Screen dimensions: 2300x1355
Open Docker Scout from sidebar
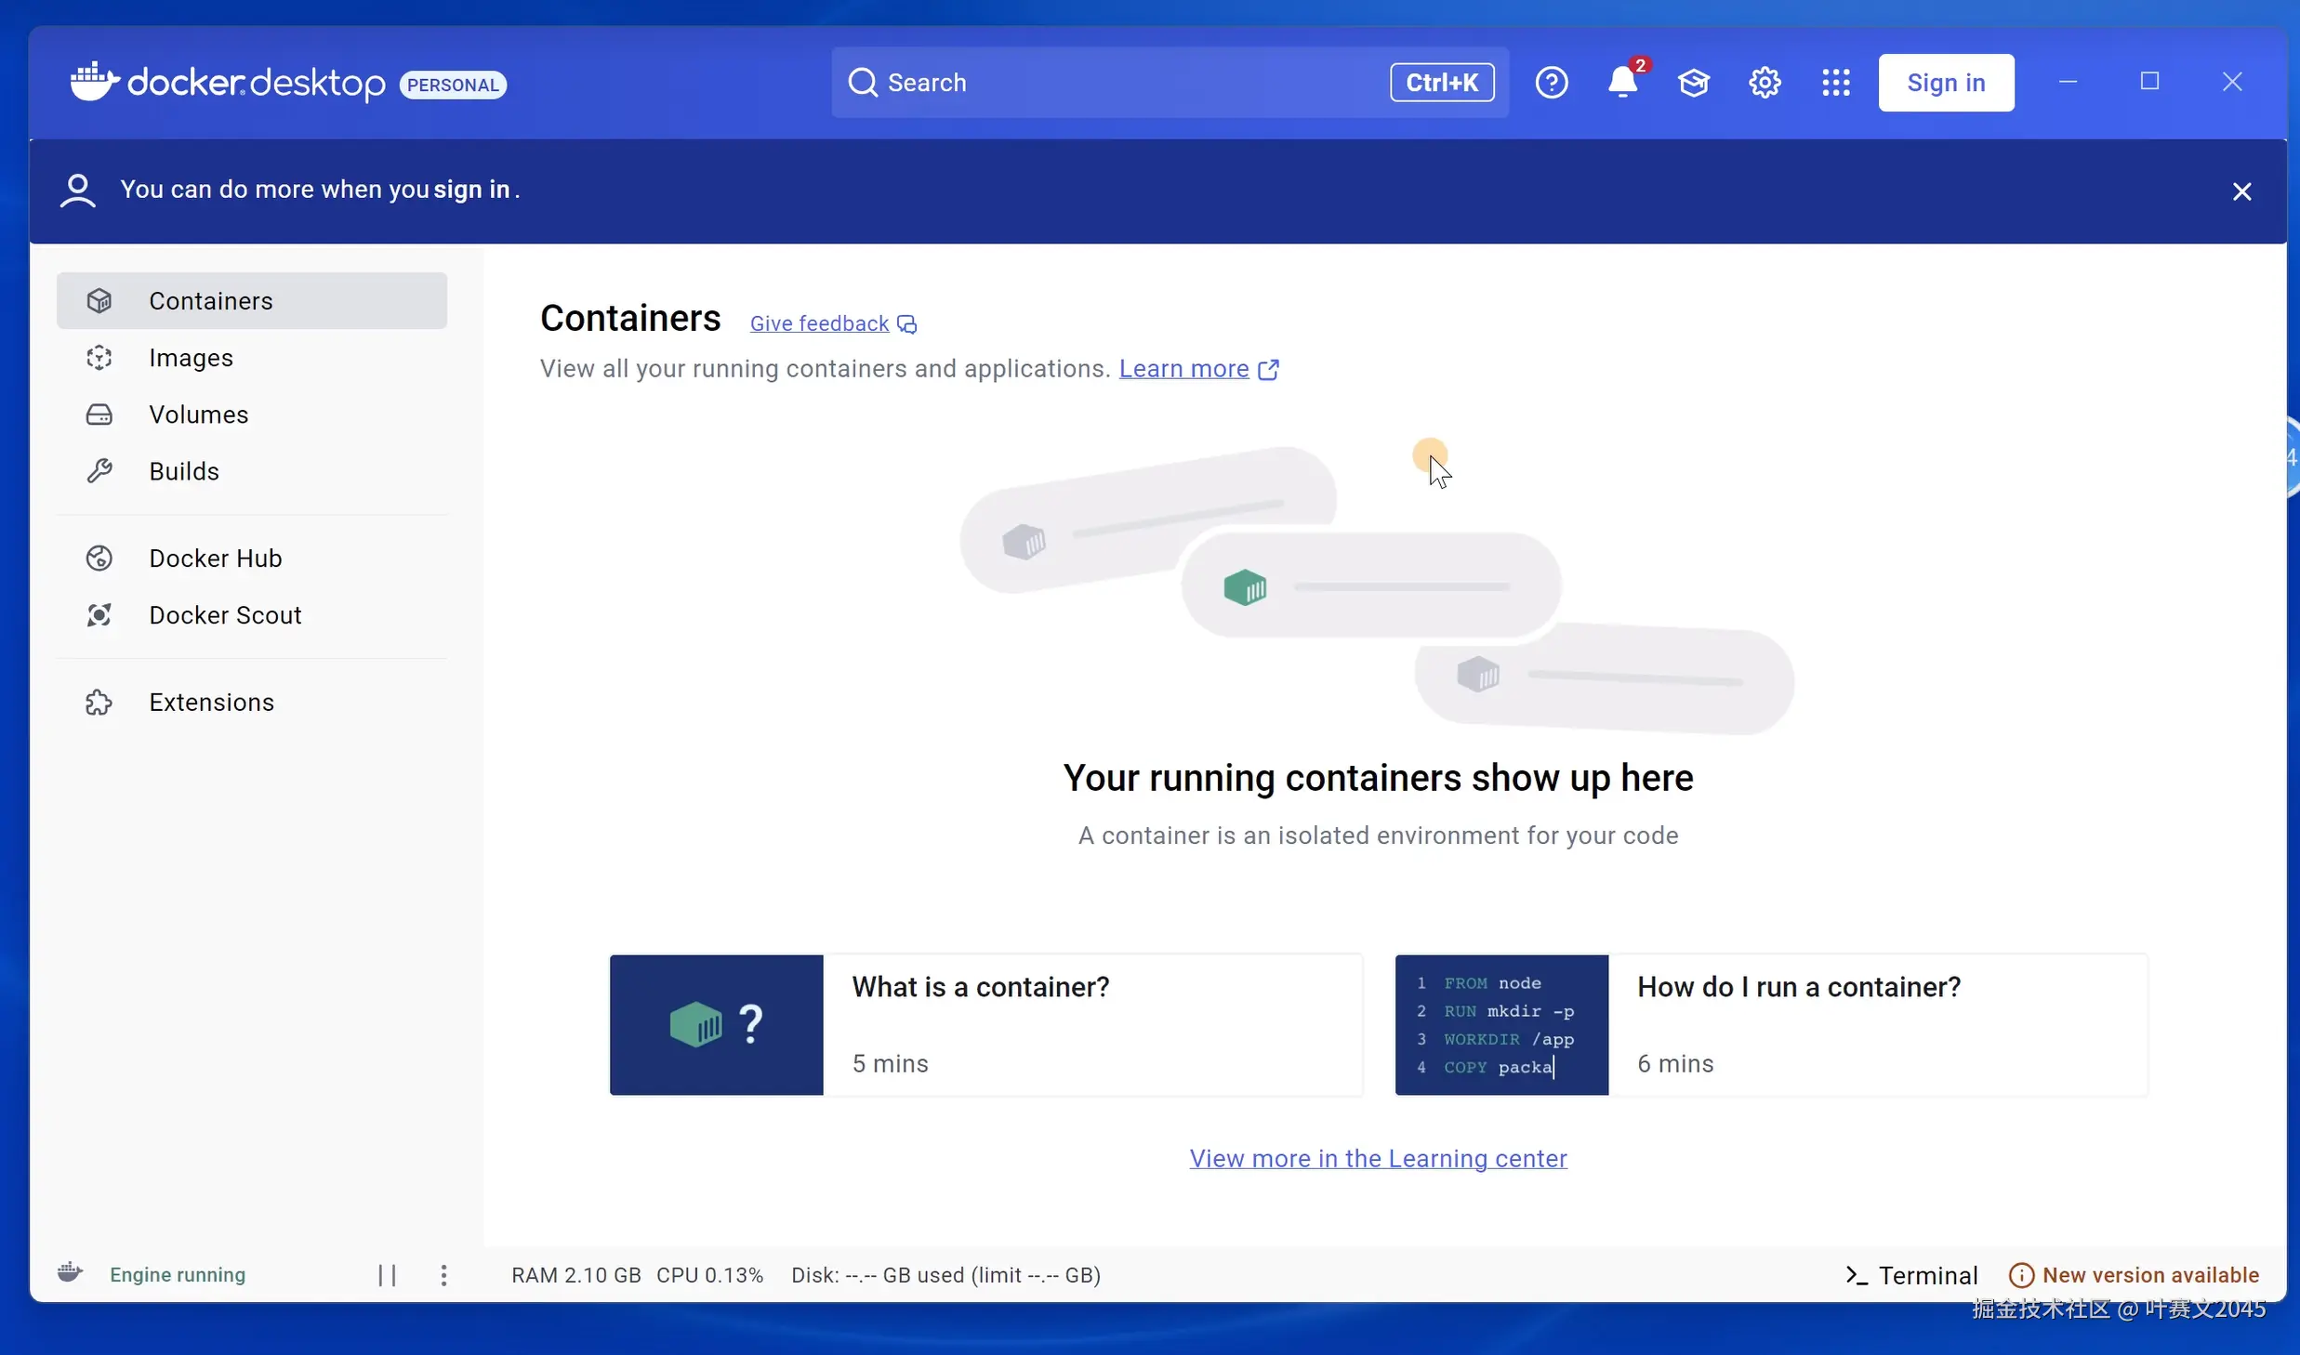click(225, 615)
